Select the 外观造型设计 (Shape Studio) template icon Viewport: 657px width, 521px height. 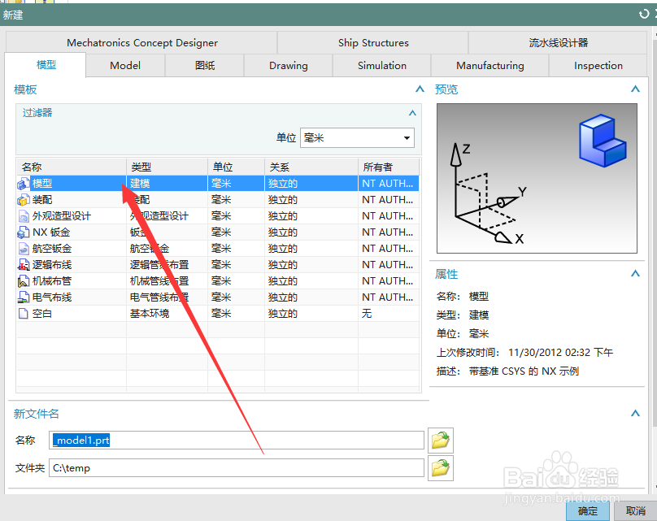22,215
